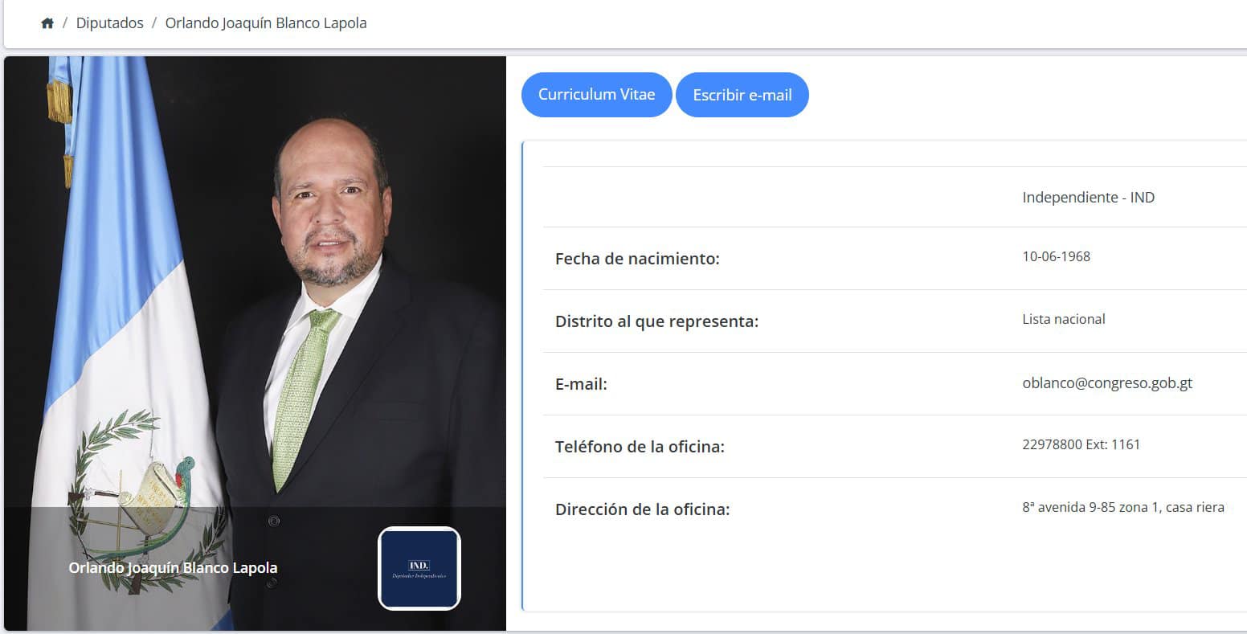Open the IND party logo thumbnail
1247x634 pixels.
pos(419,568)
